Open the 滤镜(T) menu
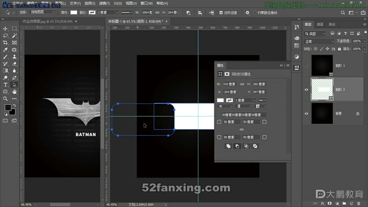Image resolution: width=368 pixels, height=207 pixels. [x=105, y=3]
